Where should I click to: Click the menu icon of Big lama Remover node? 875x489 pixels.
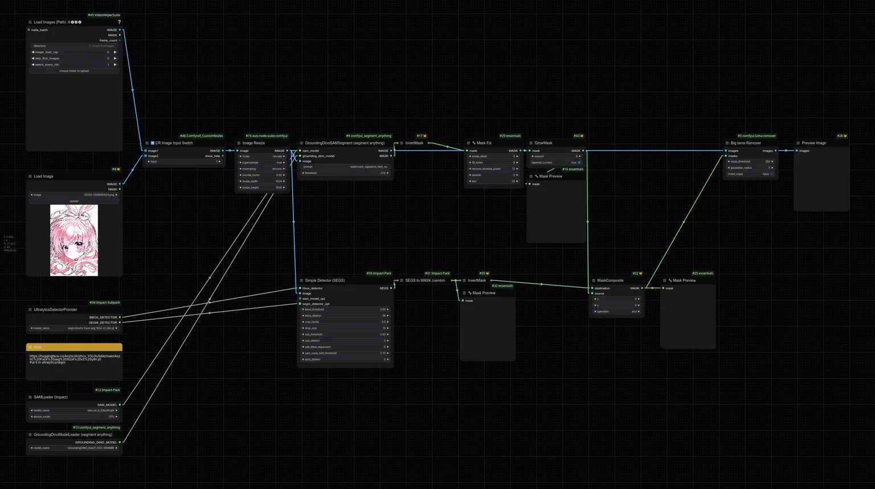[x=727, y=143]
